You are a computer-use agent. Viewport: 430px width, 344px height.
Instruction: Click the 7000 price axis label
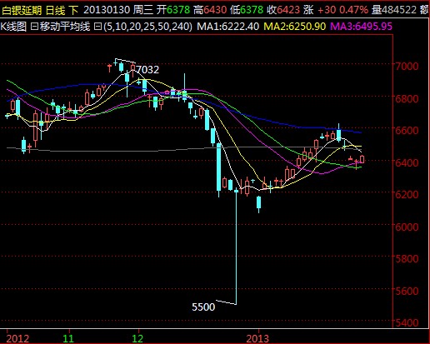[x=407, y=67]
